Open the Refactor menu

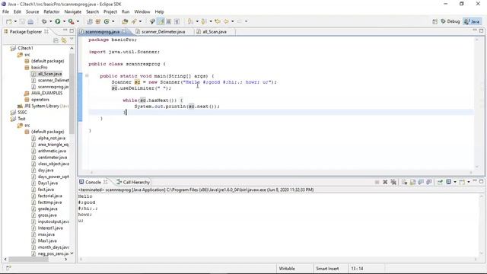coord(52,11)
